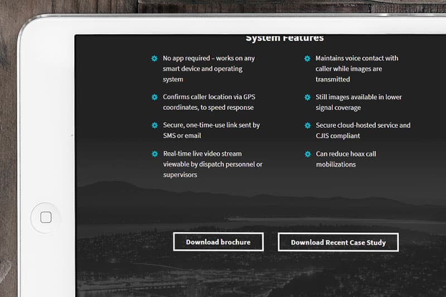The image size is (446, 297).
Task: Click gear icon beside "No app required"
Action: (x=154, y=58)
